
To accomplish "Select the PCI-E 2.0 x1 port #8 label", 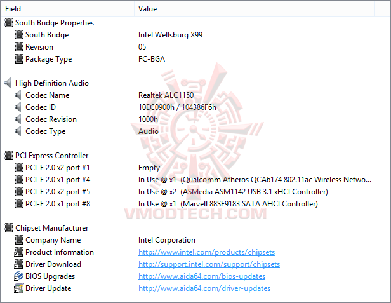I will coord(58,204).
